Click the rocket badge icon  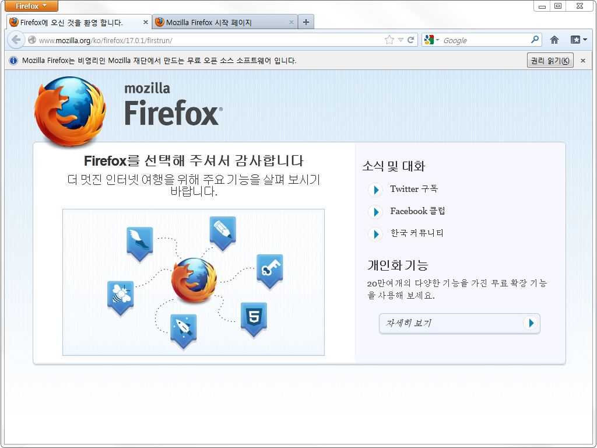click(x=183, y=330)
